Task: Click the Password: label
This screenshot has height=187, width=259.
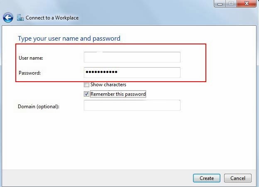Action: coord(29,73)
